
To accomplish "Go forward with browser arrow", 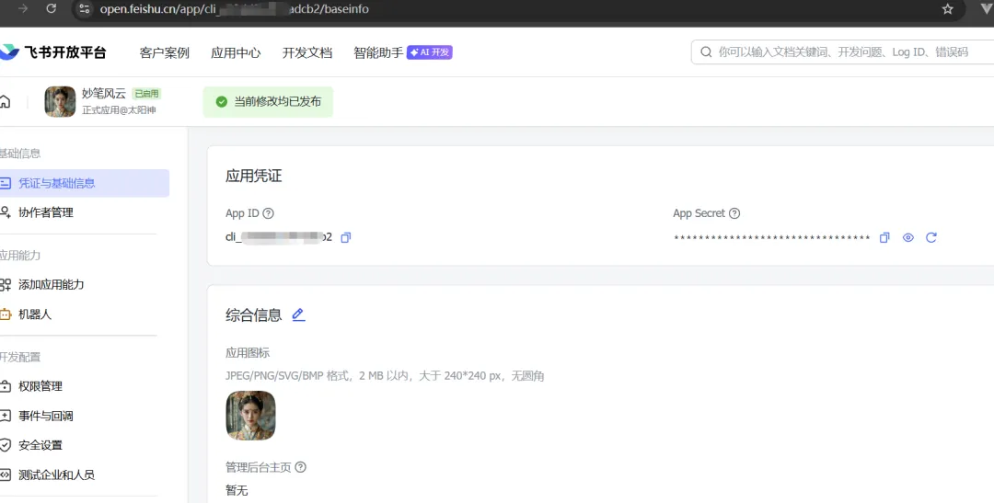I will pyautogui.click(x=23, y=9).
